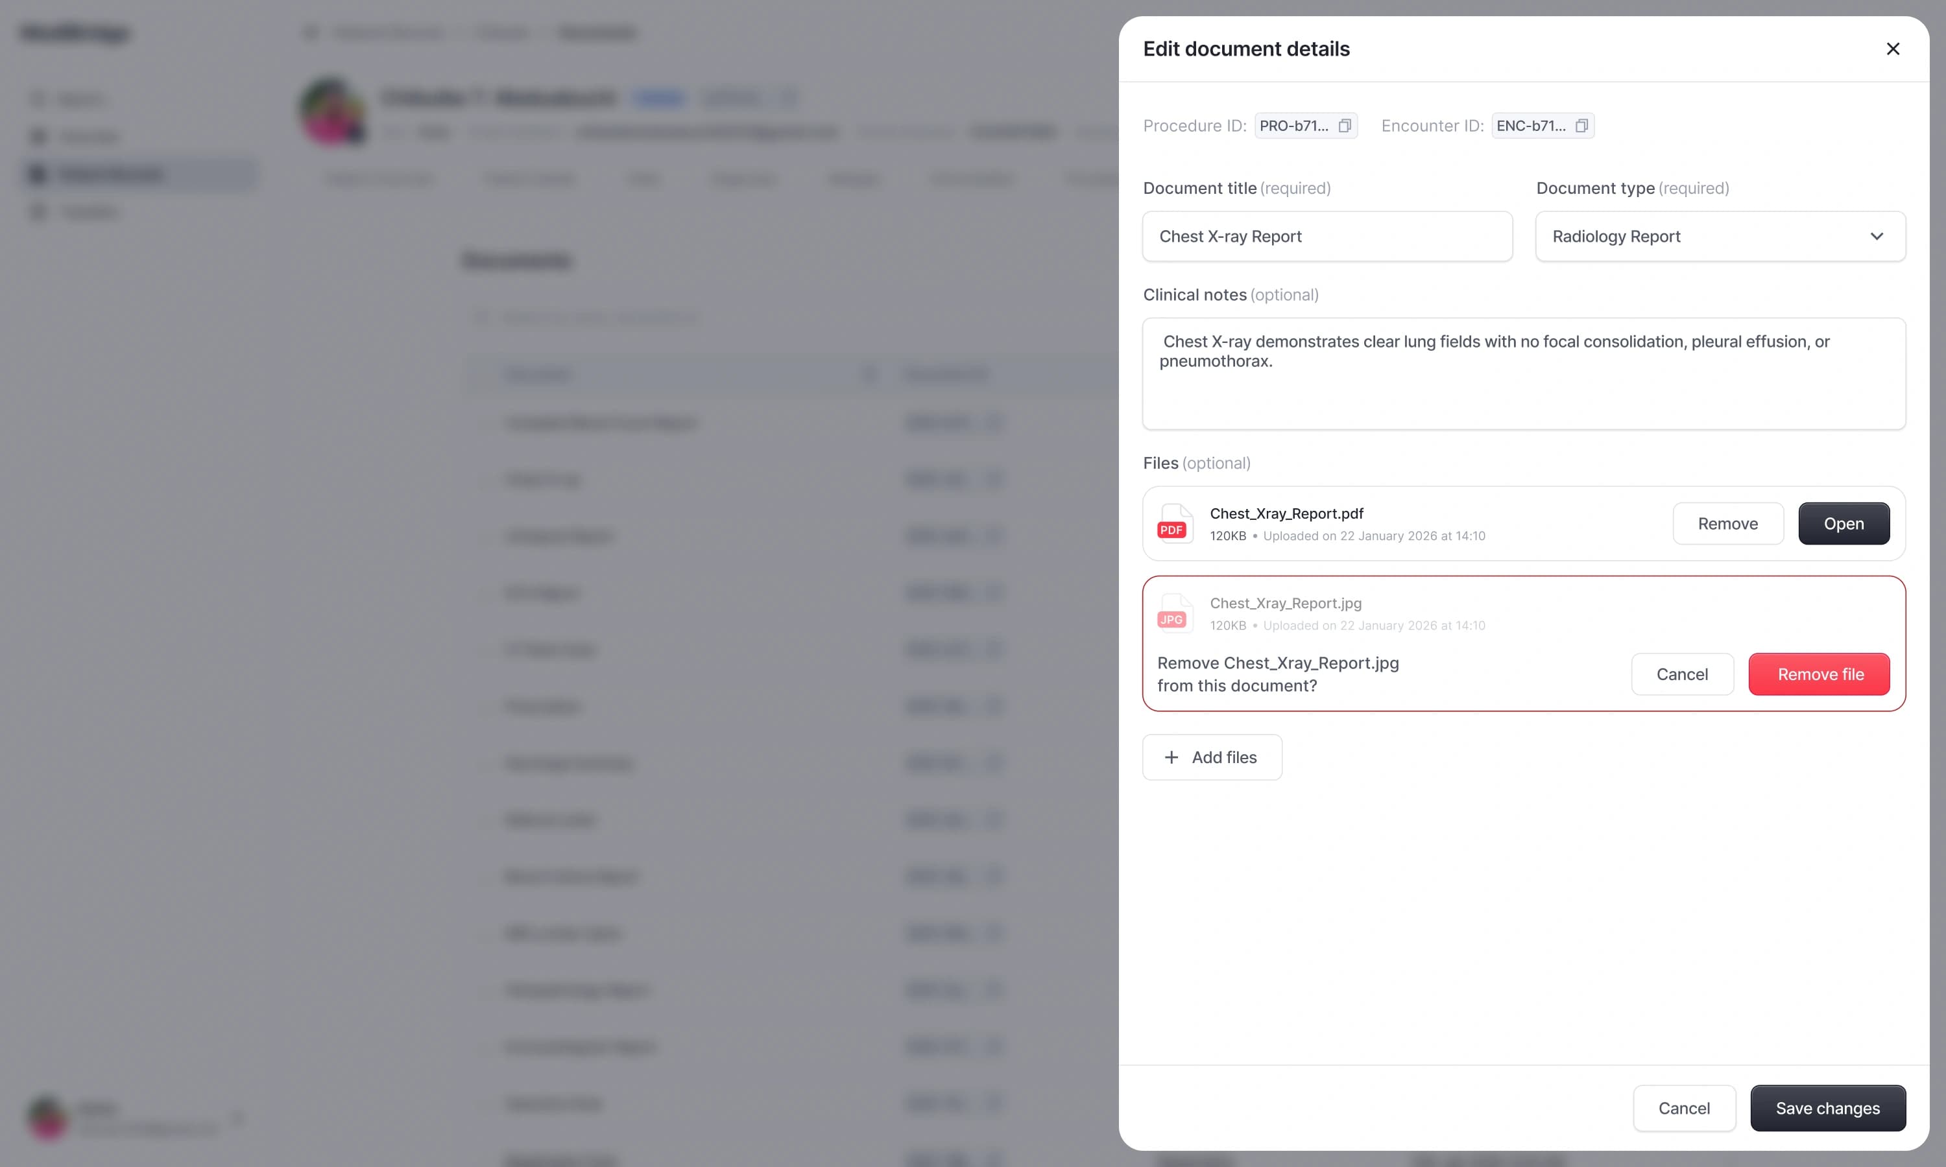Click the plus icon in Add files
The width and height of the screenshot is (1946, 1167).
(1171, 757)
